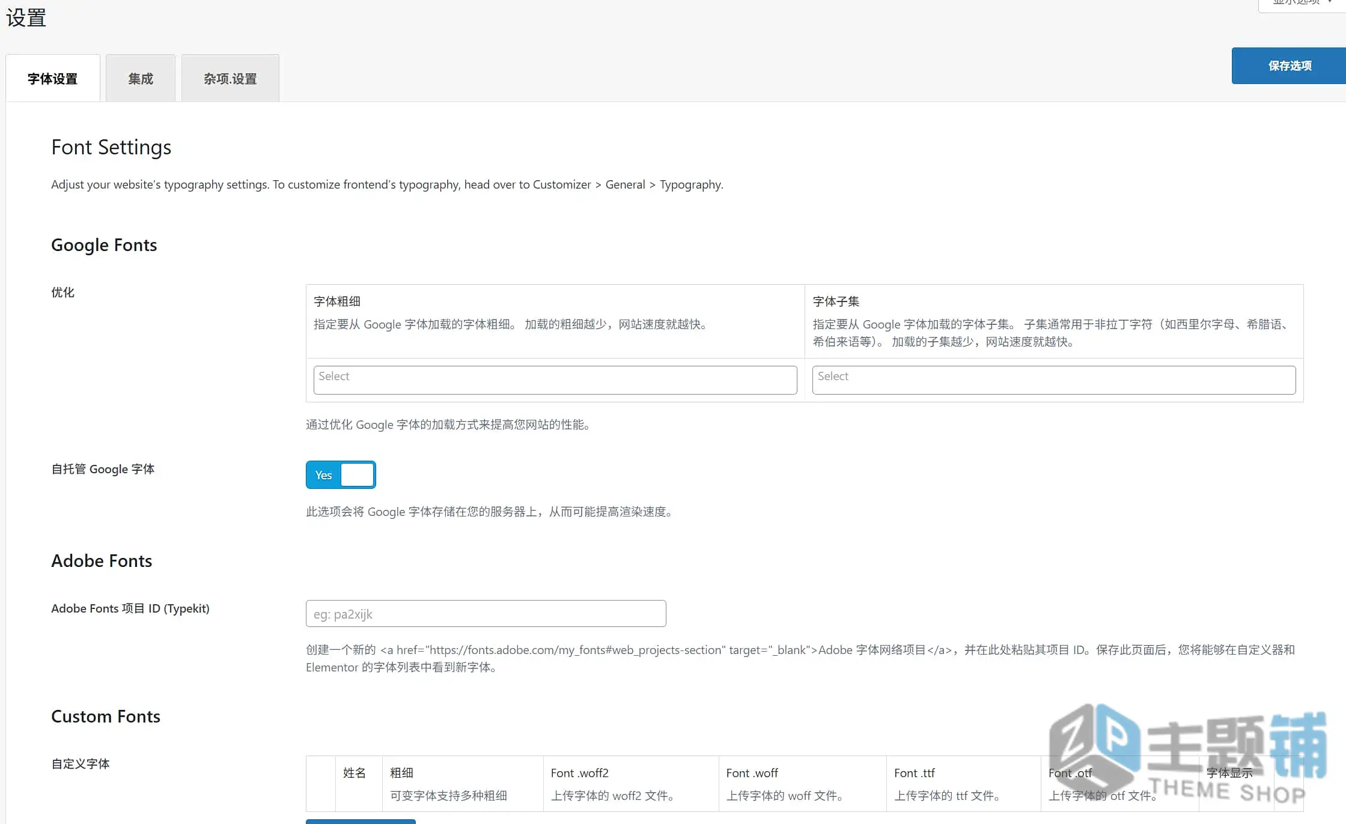Image resolution: width=1346 pixels, height=824 pixels.
Task: Open the 杂项.设置 tab
Action: coord(230,79)
